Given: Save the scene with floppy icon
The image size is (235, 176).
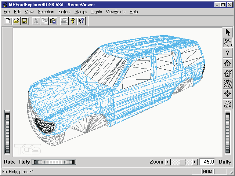Looking at the screenshot, I should click(x=25, y=21).
